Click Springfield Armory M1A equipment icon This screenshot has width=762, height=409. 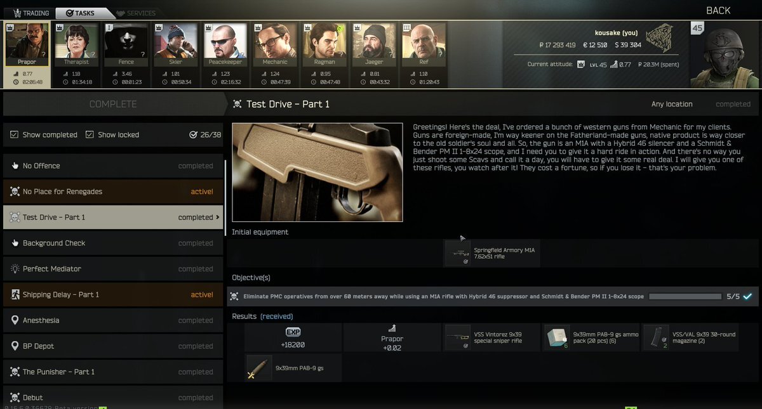(x=457, y=253)
